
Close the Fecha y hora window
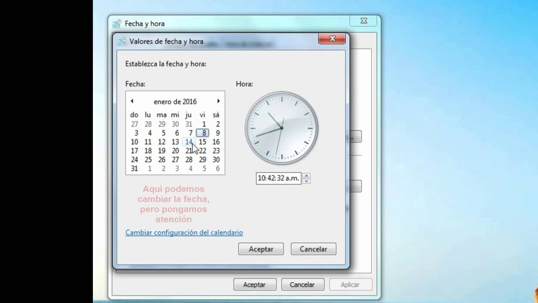coord(364,21)
